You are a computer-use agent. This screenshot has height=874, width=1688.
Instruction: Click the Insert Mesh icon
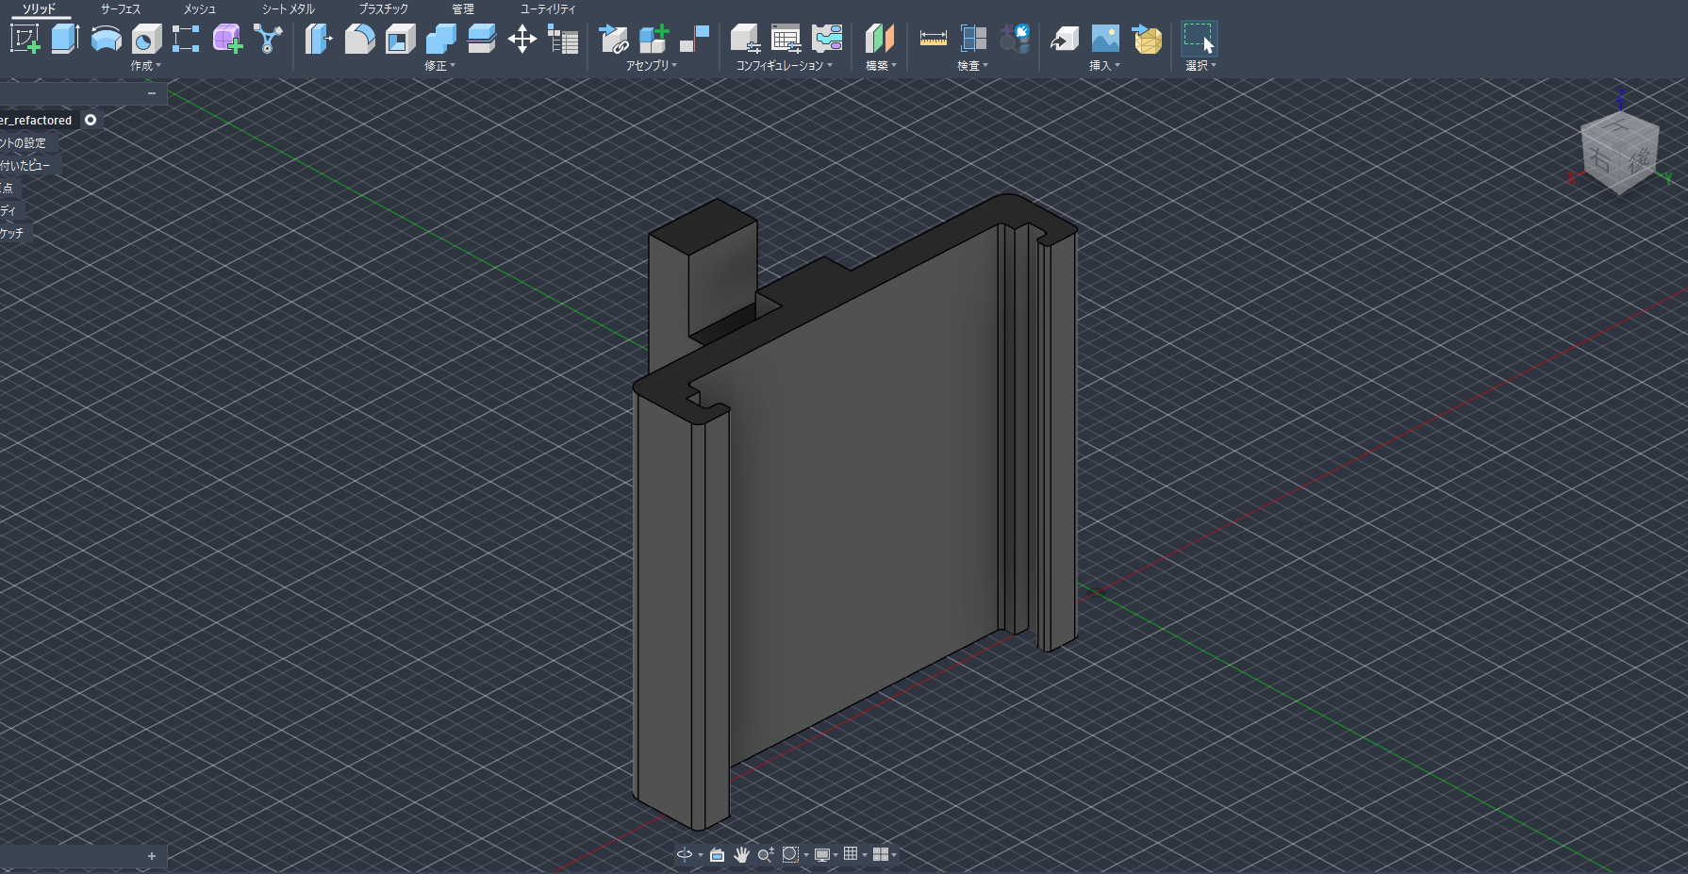pos(1147,39)
